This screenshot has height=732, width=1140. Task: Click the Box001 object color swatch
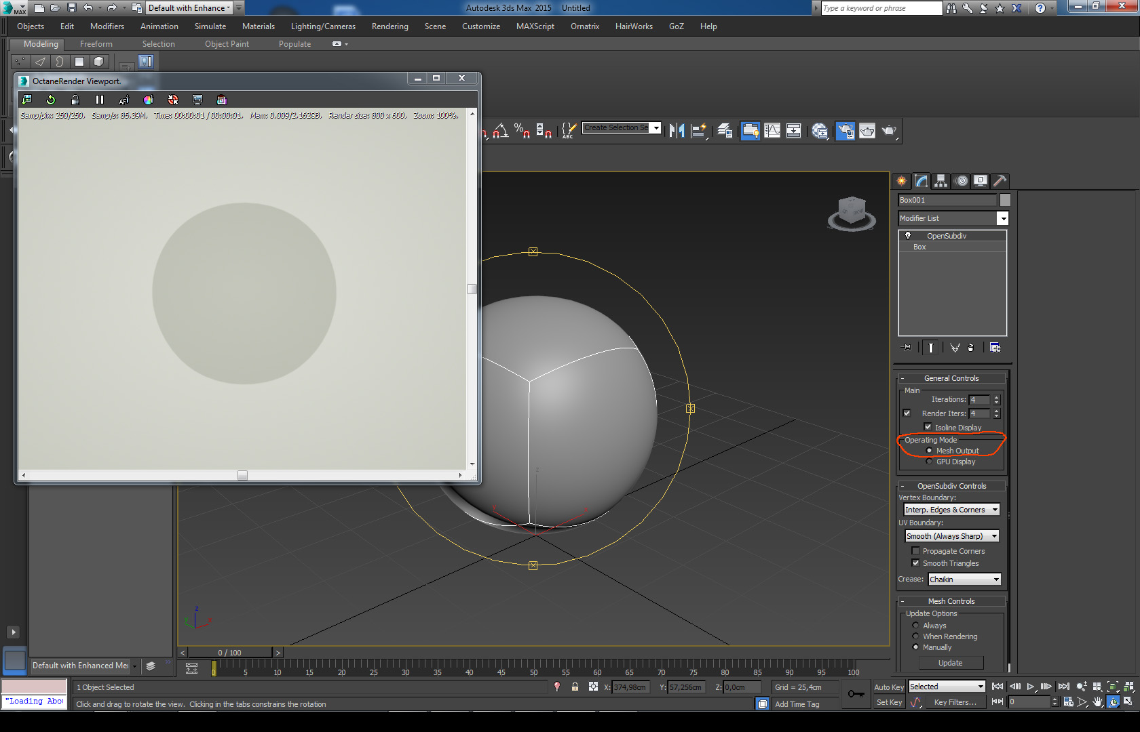pos(1005,200)
